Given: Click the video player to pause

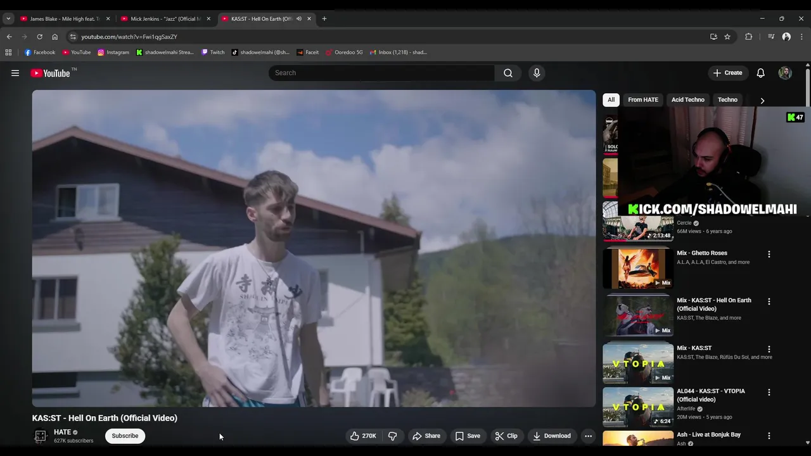Looking at the screenshot, I should point(314,248).
